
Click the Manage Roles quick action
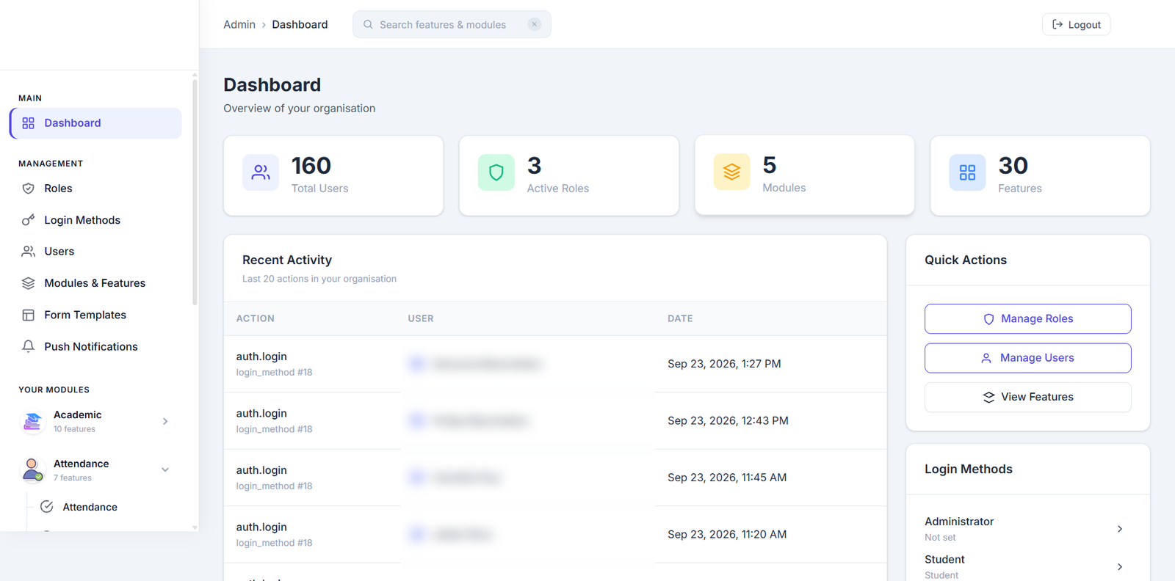(1028, 319)
